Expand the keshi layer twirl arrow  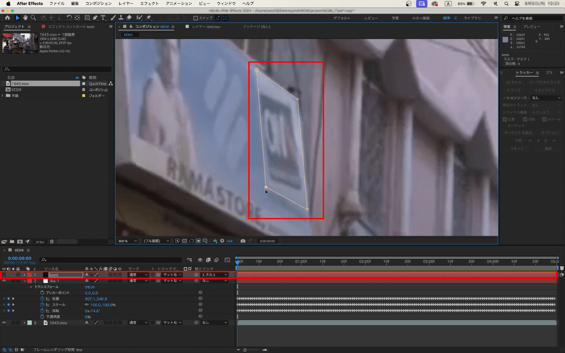pyautogui.click(x=24, y=274)
